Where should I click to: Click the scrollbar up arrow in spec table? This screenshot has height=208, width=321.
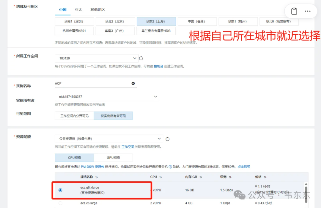pyautogui.click(x=306, y=184)
